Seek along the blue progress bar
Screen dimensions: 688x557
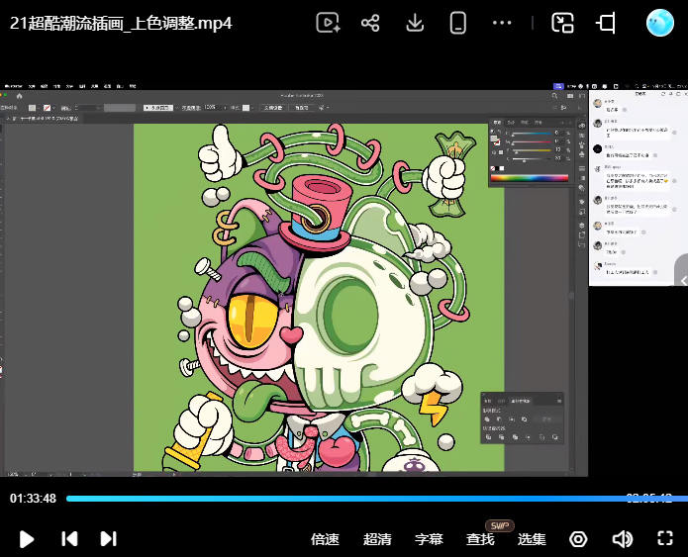(377, 499)
